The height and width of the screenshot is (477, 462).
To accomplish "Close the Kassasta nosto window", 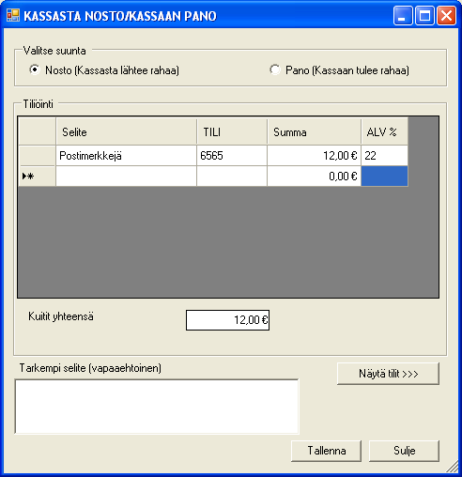I will click(x=446, y=15).
